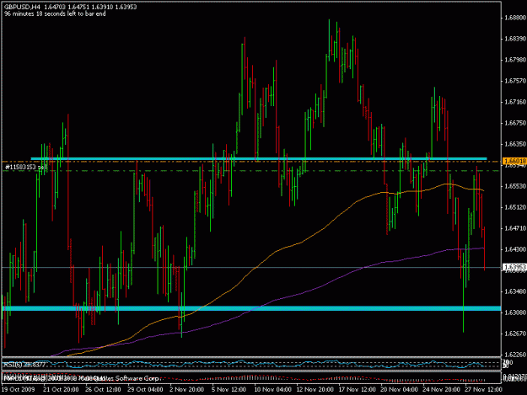The width and height of the screenshot is (527, 395).
Task: Click the '5 Nov 12:00' time label
Action: (x=229, y=390)
